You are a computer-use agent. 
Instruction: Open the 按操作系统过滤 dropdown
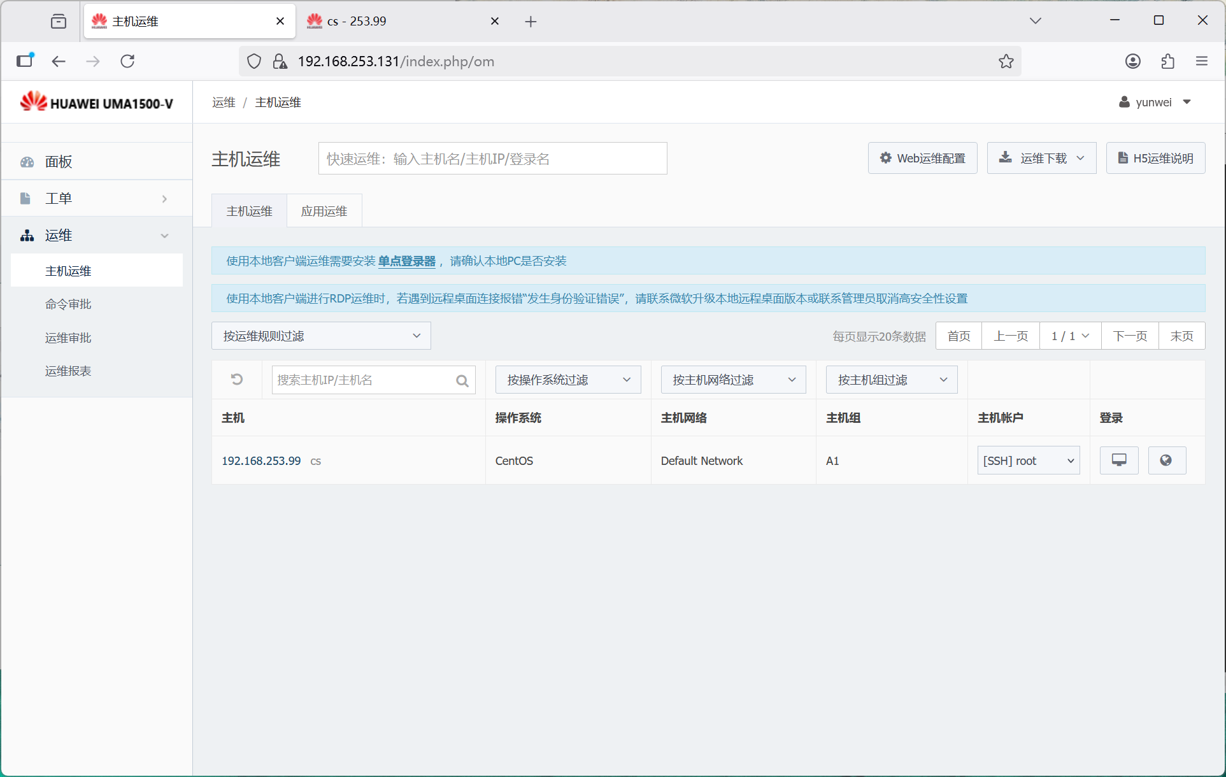tap(567, 380)
